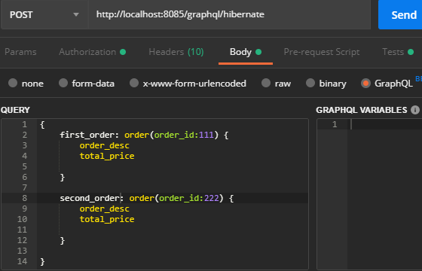Click closing brace on line 6
Image resolution: width=422 pixels, height=271 pixels.
click(62, 177)
